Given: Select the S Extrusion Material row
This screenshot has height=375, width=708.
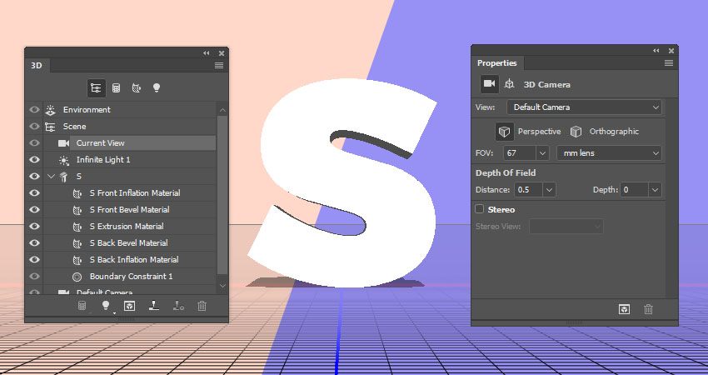Looking at the screenshot, I should 130,227.
